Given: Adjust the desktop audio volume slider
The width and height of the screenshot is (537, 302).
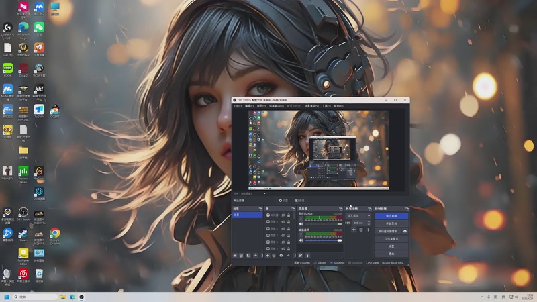Looking at the screenshot, I should coord(323,240).
